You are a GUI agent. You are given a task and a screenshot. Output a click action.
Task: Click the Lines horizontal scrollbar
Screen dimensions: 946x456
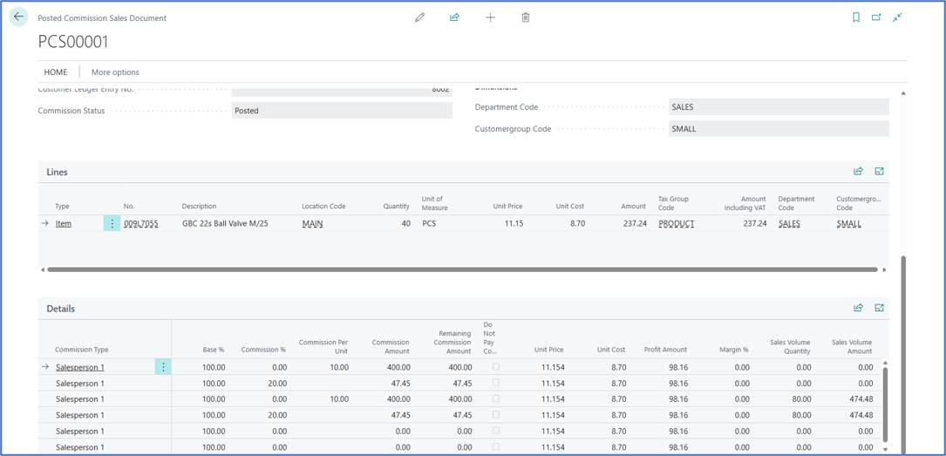tap(462, 269)
